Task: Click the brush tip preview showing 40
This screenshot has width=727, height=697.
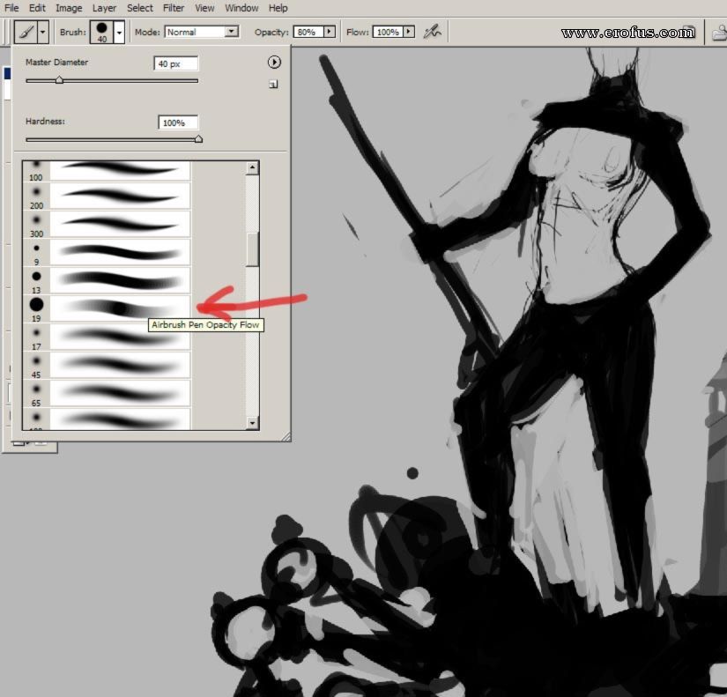Action: coord(102,32)
